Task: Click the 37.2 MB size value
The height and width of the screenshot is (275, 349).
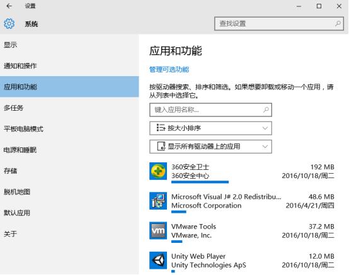Action: coord(321,227)
